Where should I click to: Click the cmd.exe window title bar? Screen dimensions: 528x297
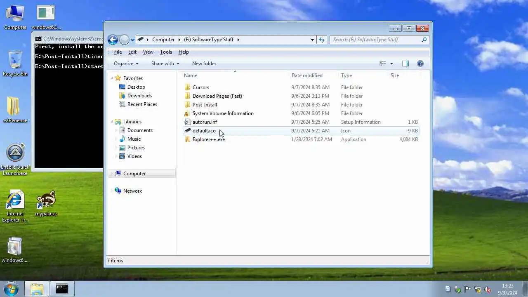68,39
